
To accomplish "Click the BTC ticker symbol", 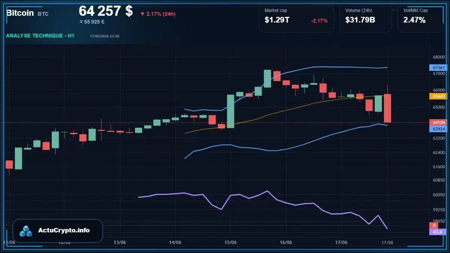I will 43,14.
